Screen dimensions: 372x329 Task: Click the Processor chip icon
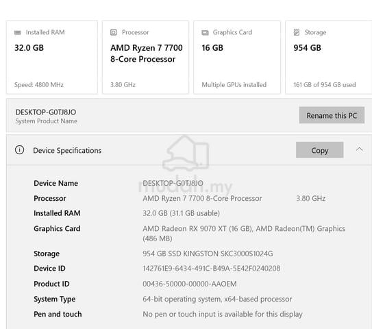coord(114,32)
